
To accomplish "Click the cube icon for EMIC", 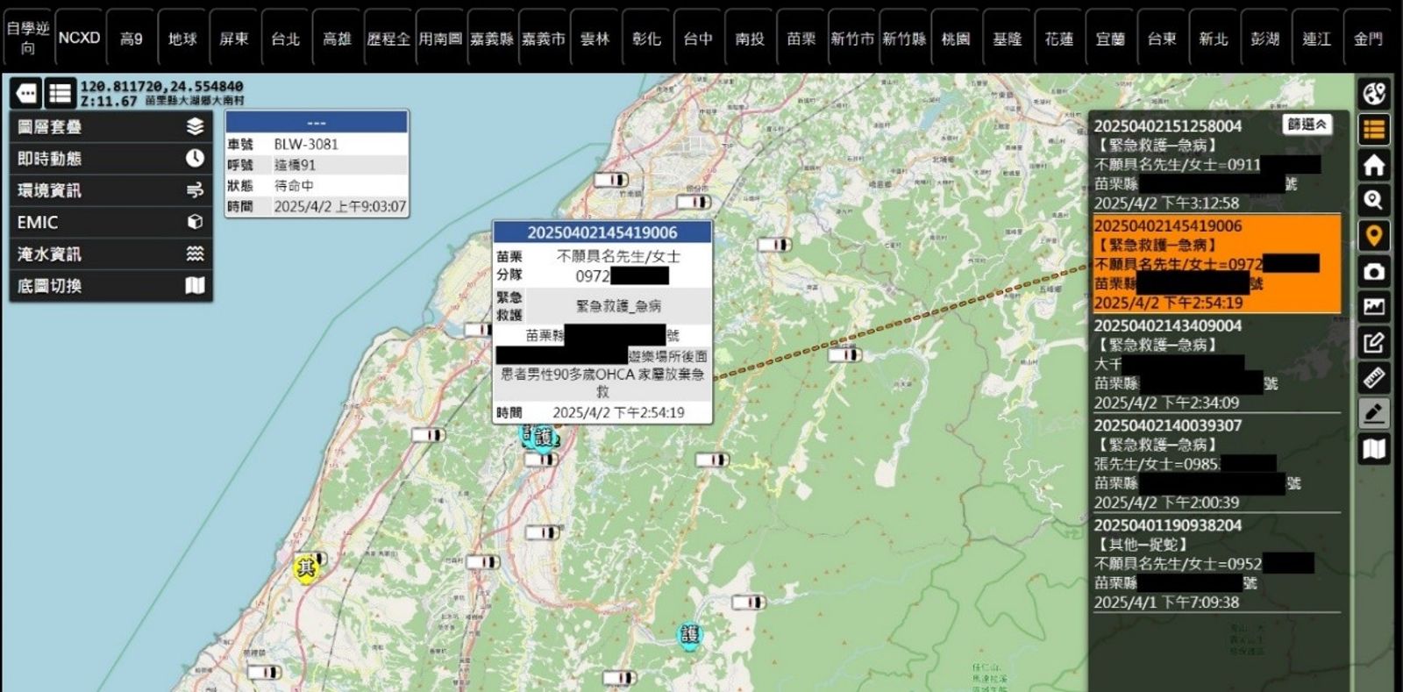I will point(195,222).
